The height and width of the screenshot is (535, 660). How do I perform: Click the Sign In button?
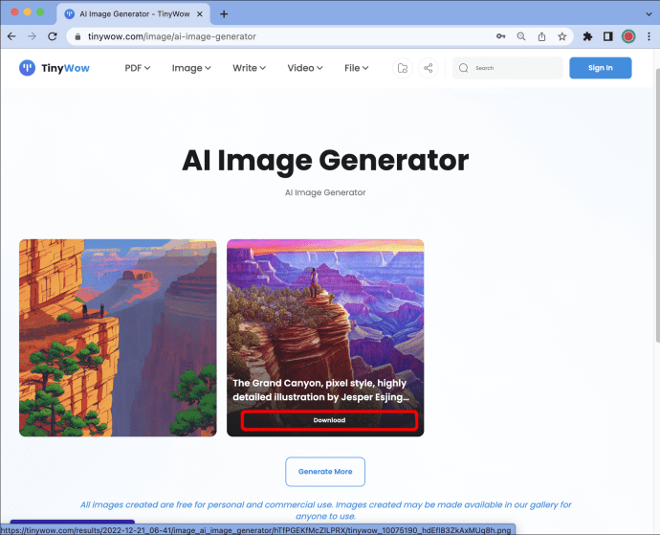(601, 68)
